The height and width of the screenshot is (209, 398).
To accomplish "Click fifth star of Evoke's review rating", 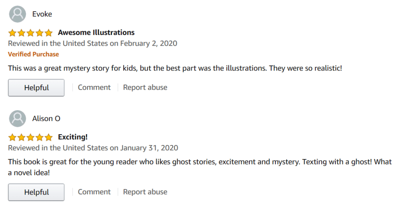I will [48, 33].
